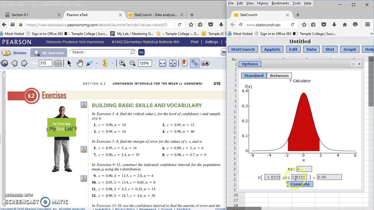The width and height of the screenshot is (374, 210).
Task: Open the pushpin note dropdown arrow
Action: tap(112, 63)
